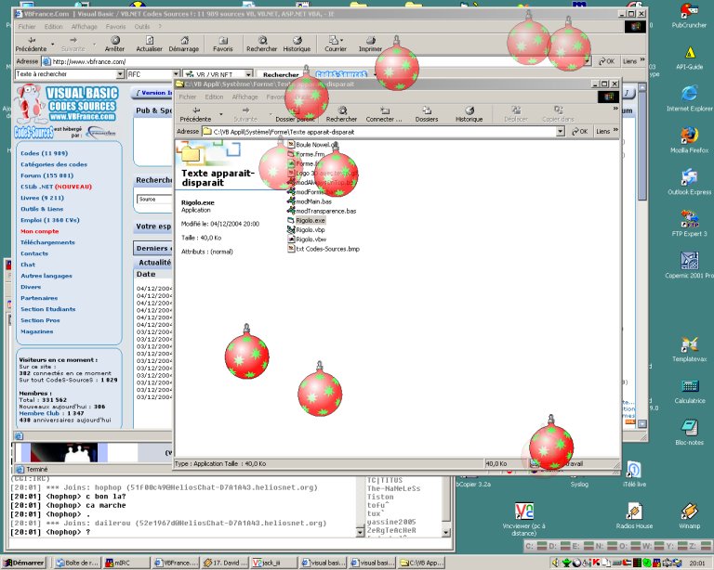Open the Calculatrice desktop shortcut
This screenshot has height=570, width=714.
[x=689, y=388]
